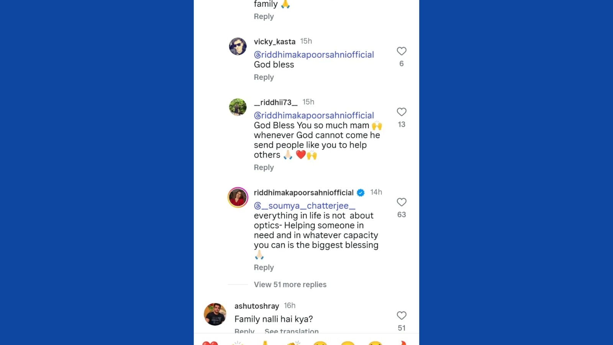Pick the fire emoji quick reaction

coord(402,342)
